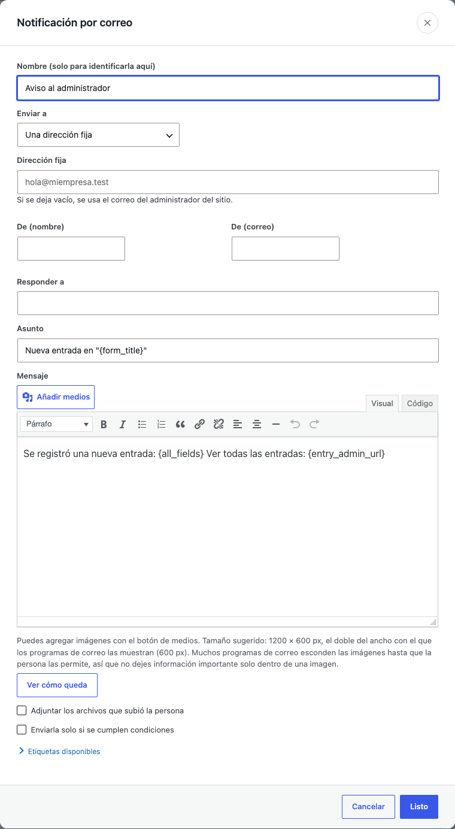The height and width of the screenshot is (829, 455).
Task: Open the Enviar a dropdown
Action: click(x=98, y=135)
